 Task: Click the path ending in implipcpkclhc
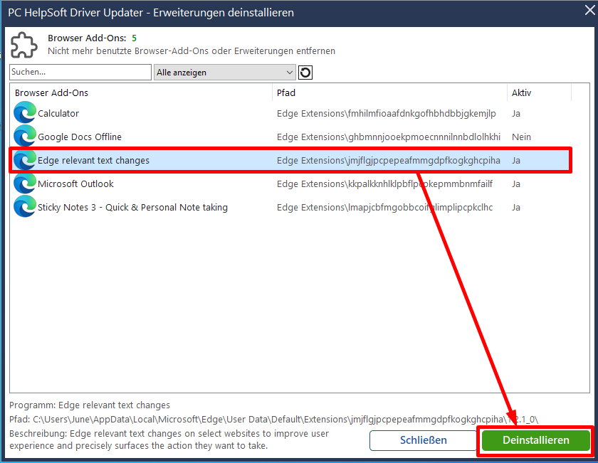coord(384,207)
